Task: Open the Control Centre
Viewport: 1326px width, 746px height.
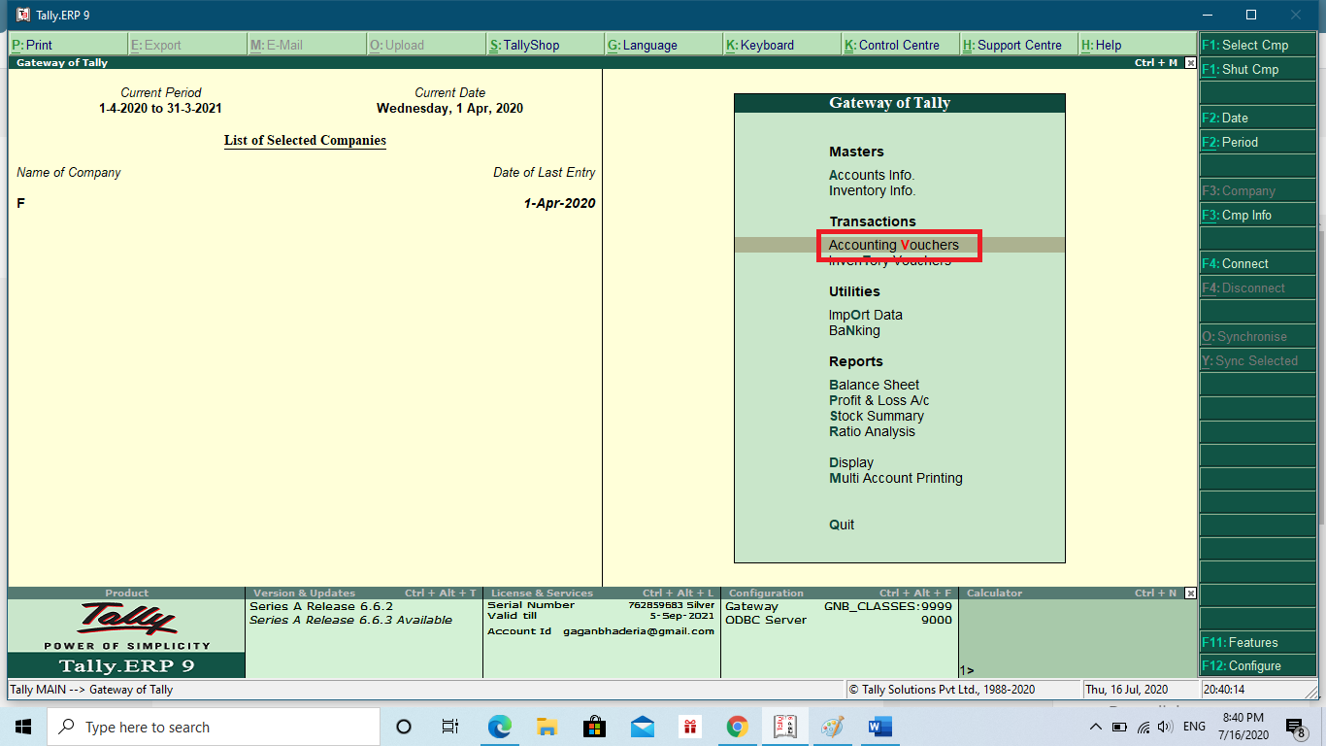Action: [x=901, y=45]
